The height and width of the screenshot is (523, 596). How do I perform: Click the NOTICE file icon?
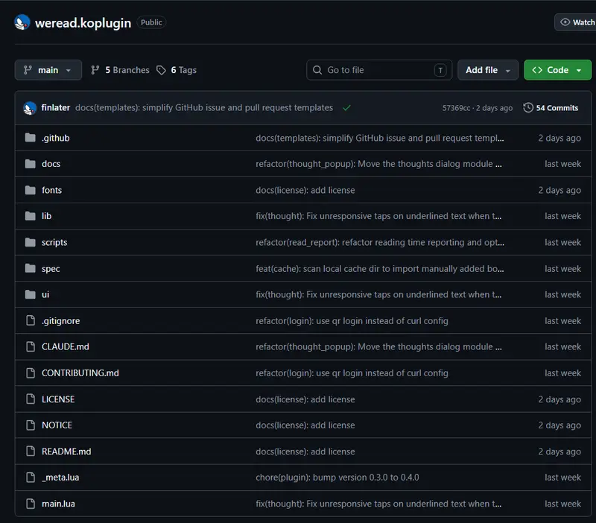[x=31, y=425]
